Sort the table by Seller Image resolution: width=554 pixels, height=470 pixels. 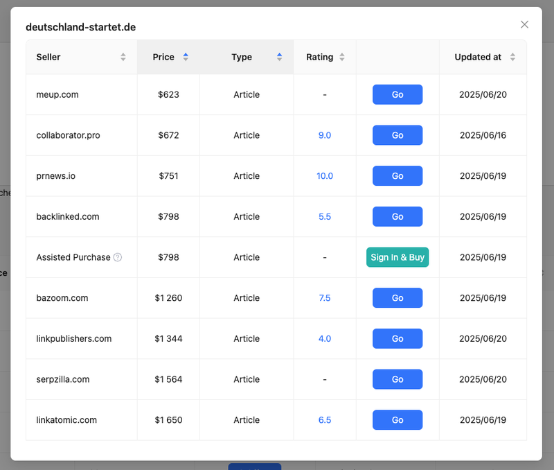click(x=123, y=57)
